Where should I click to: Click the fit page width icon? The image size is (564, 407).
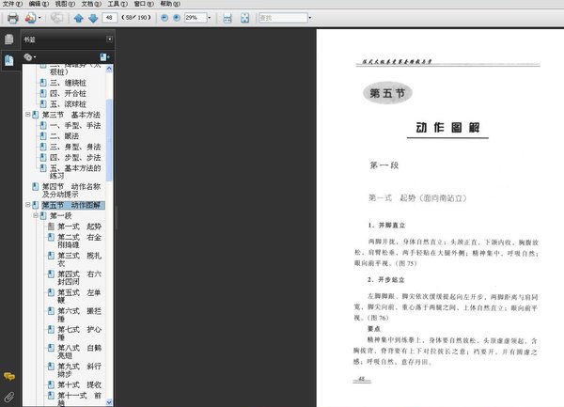[x=227, y=18]
